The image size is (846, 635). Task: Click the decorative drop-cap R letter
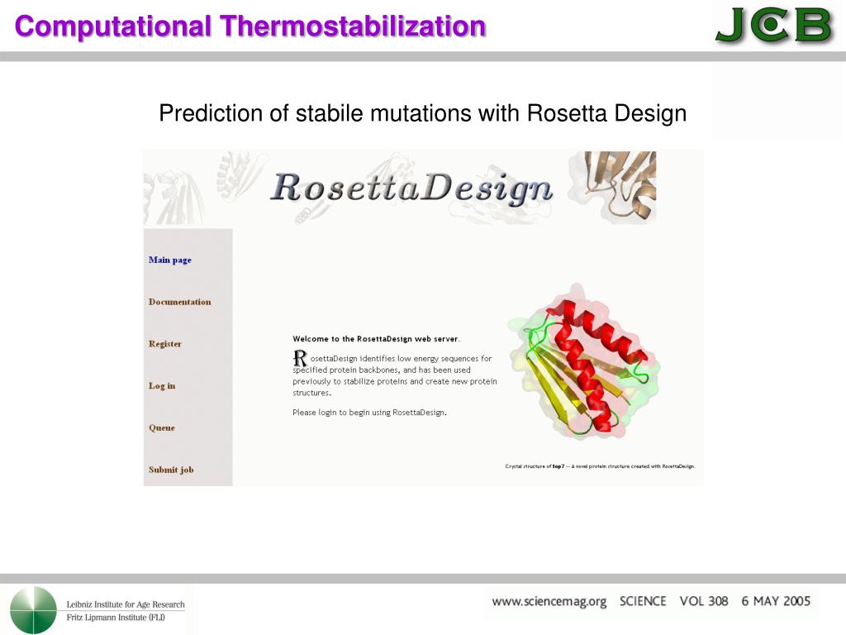pos(300,359)
